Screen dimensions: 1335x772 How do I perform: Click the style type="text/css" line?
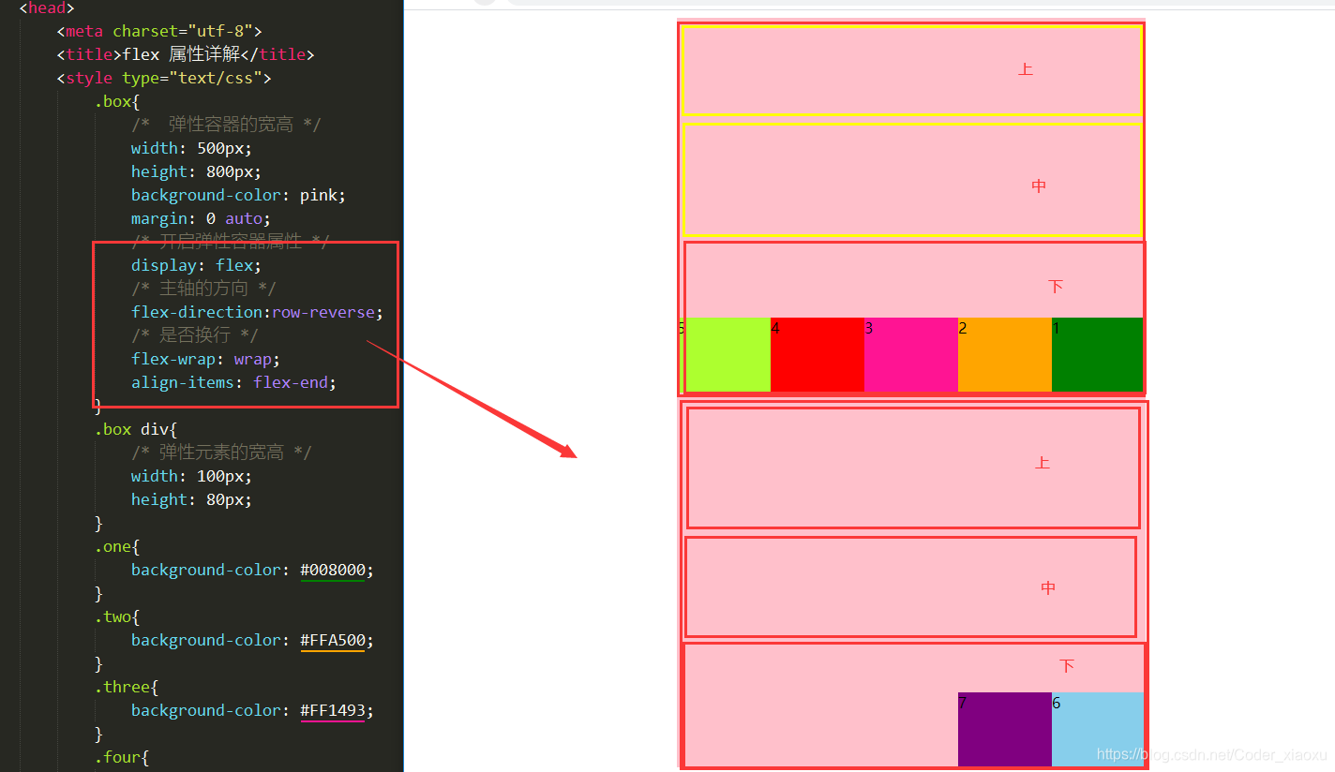point(164,78)
